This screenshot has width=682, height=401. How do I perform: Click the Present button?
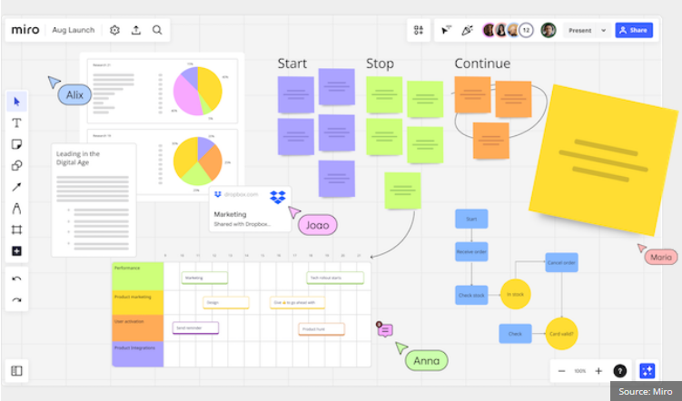point(579,30)
